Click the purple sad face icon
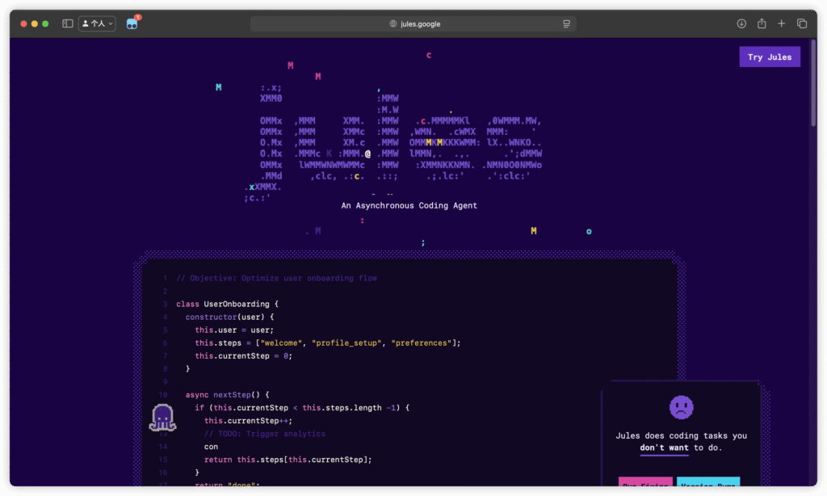 point(682,407)
